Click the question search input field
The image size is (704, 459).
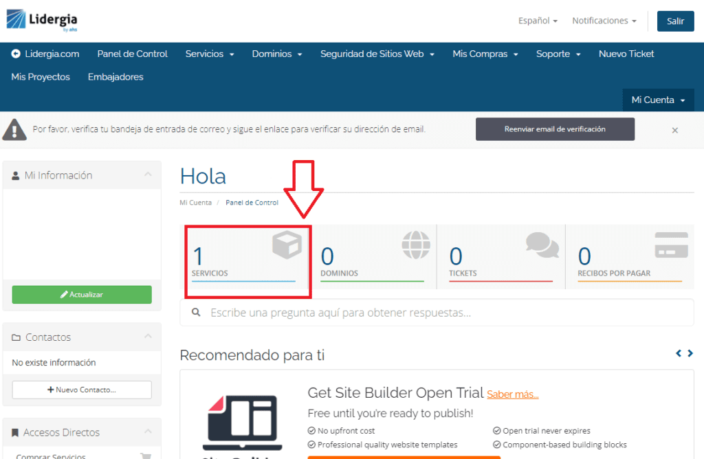point(437,313)
